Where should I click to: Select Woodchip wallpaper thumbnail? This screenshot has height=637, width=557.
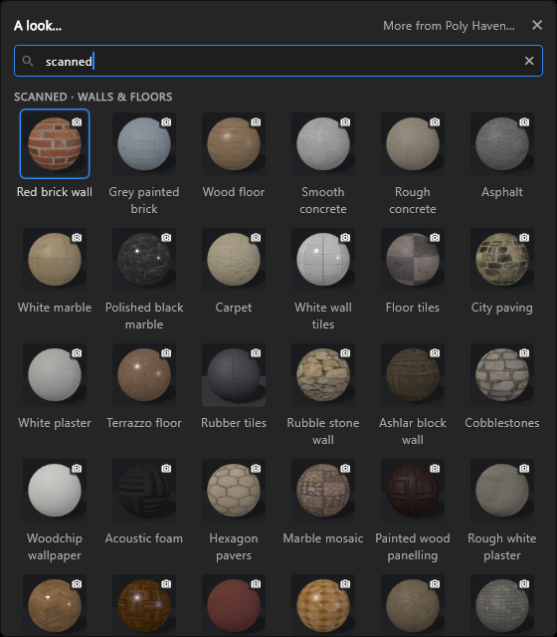pyautogui.click(x=55, y=490)
